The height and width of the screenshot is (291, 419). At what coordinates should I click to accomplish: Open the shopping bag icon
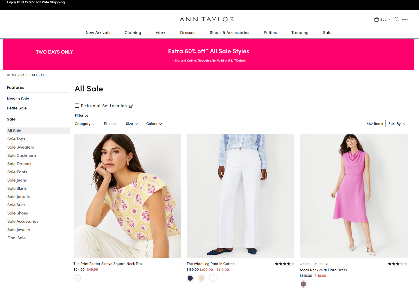tap(376, 19)
